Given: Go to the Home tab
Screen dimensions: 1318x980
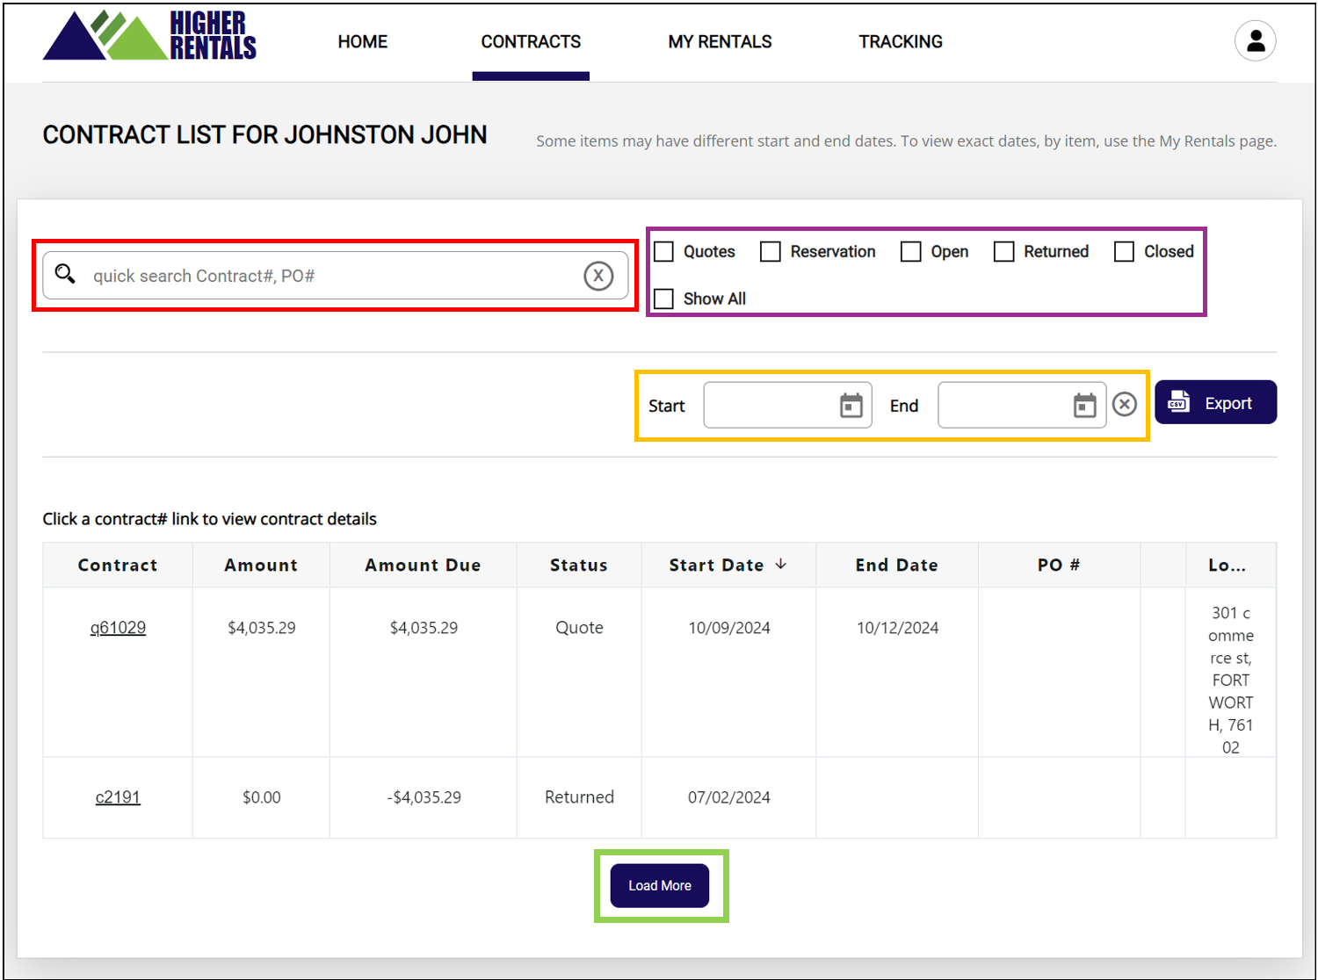Looking at the screenshot, I should coord(362,41).
